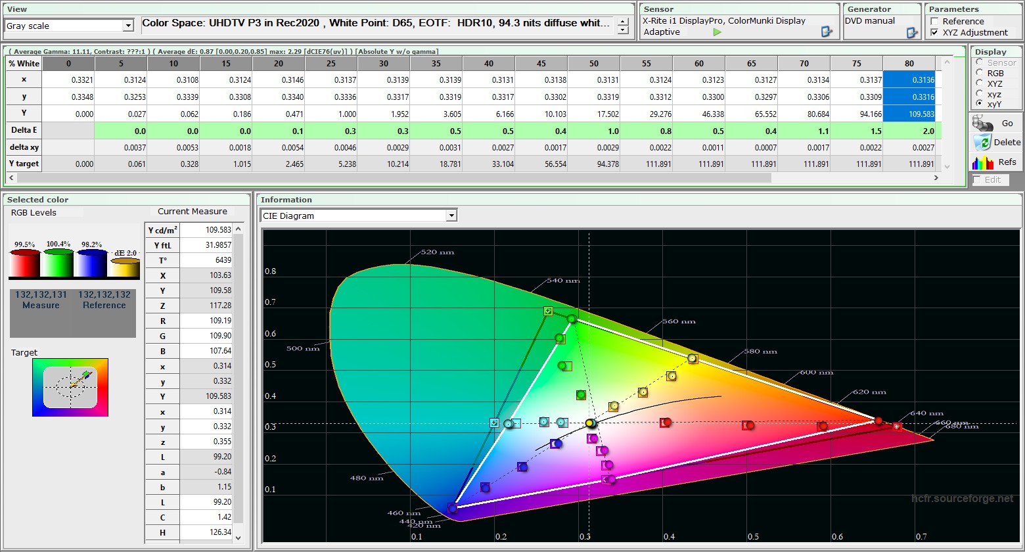Click the red RGB level cylinder
The height and width of the screenshot is (552, 1025).
[x=24, y=263]
